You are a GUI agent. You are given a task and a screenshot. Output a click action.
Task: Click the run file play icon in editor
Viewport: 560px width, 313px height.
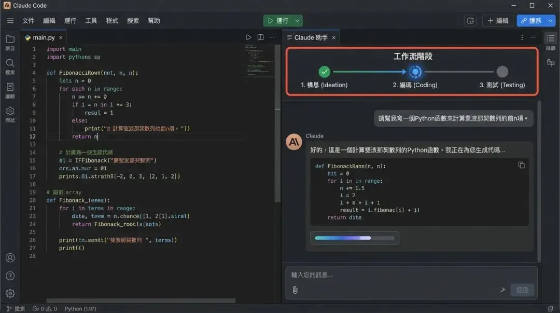(x=248, y=37)
